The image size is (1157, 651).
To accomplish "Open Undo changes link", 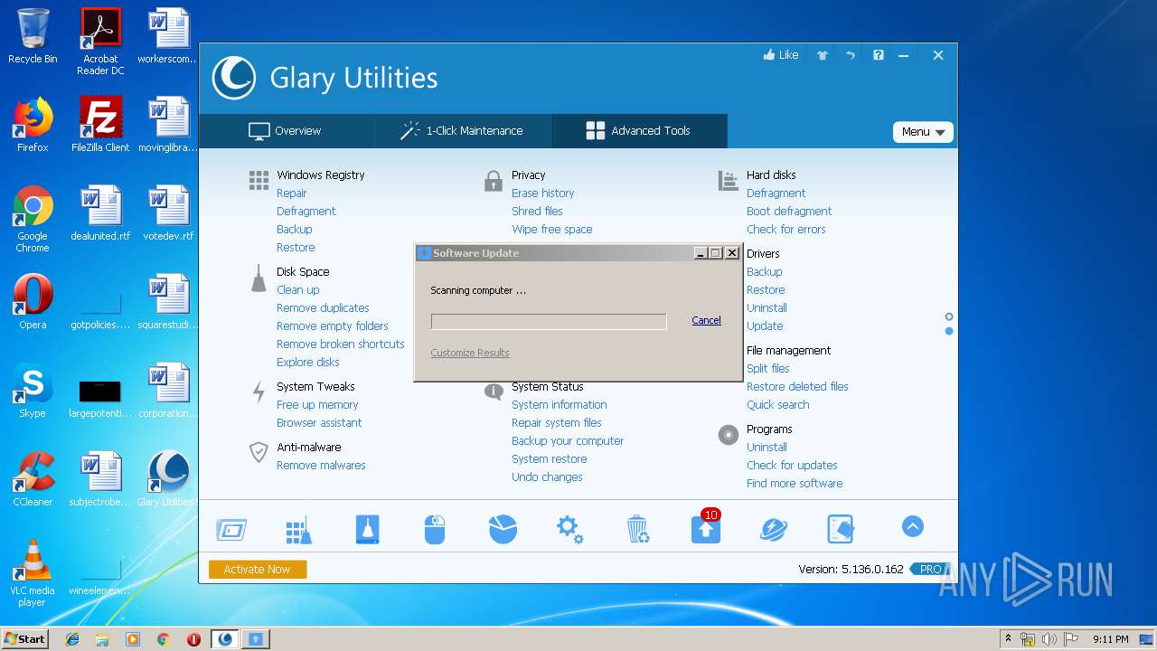I will click(x=547, y=477).
